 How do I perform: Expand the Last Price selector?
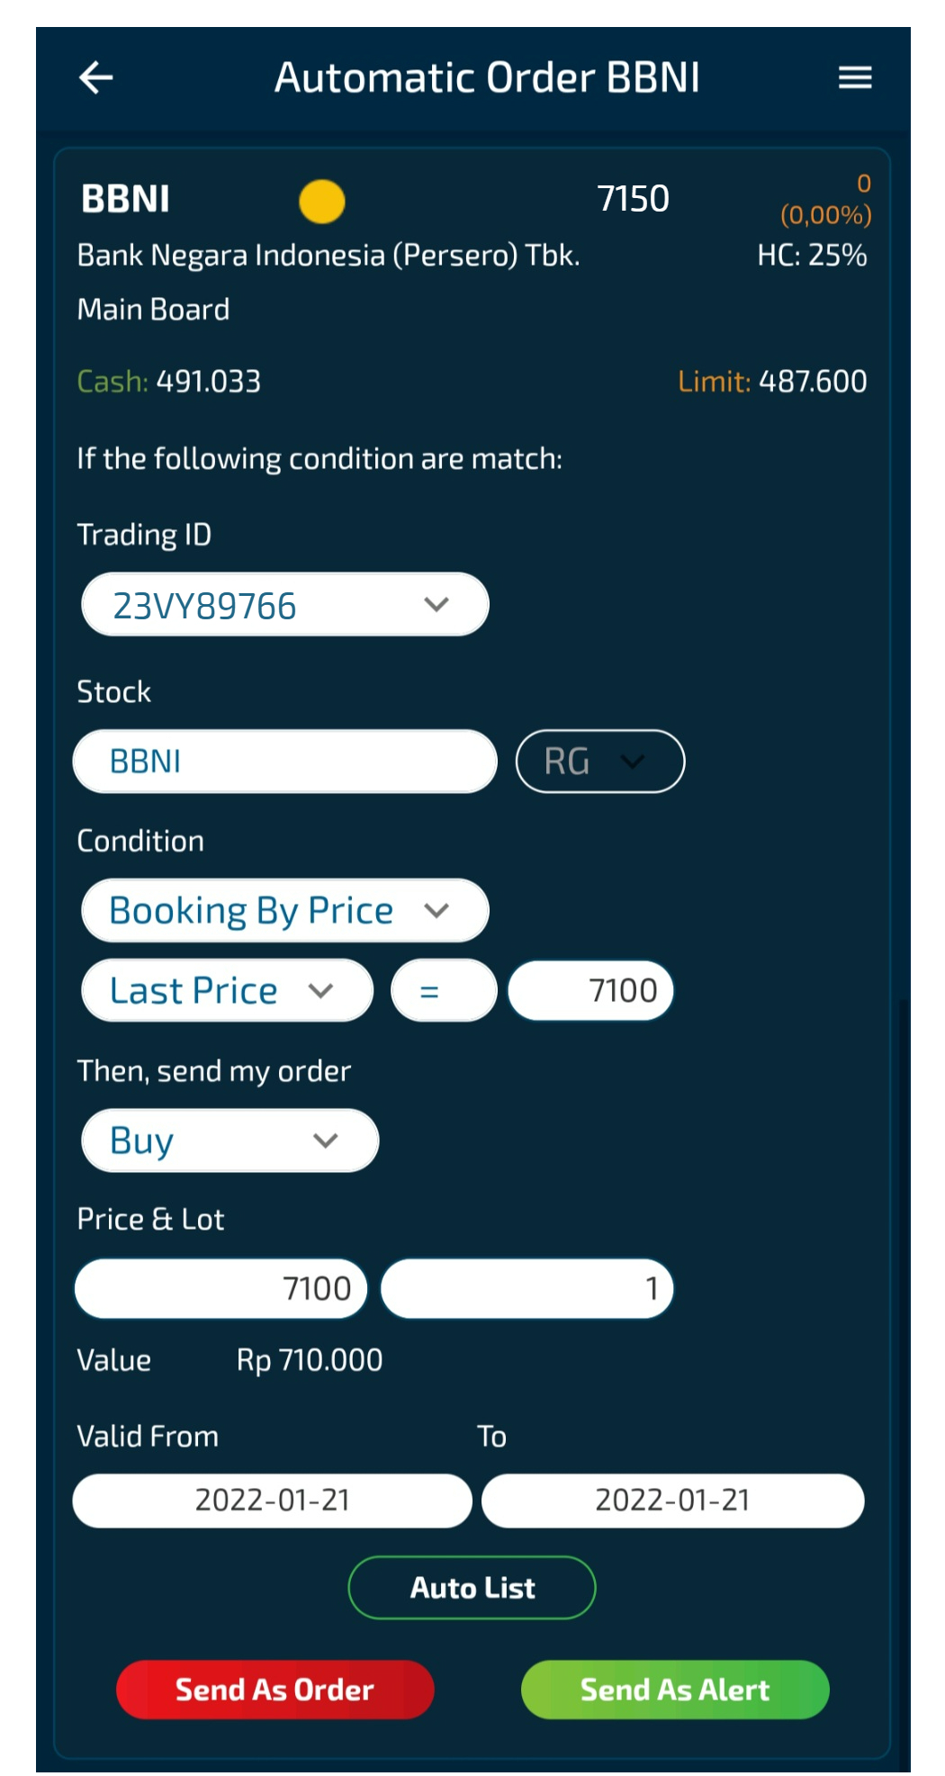(x=226, y=990)
